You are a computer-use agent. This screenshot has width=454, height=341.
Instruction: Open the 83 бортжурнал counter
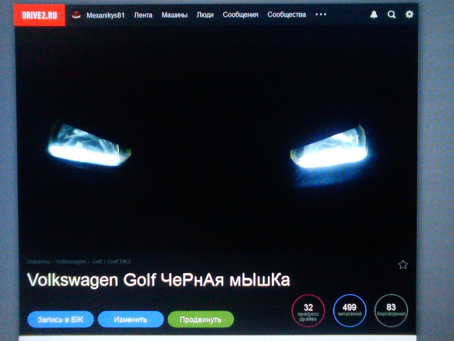(x=391, y=310)
